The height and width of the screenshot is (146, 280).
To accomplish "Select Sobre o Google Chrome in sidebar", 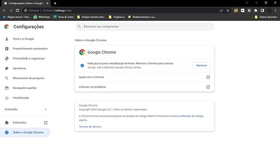I will pyautogui.click(x=25, y=132).
